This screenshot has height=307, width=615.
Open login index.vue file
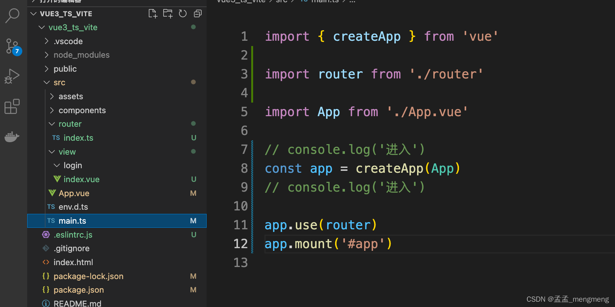click(x=117, y=180)
